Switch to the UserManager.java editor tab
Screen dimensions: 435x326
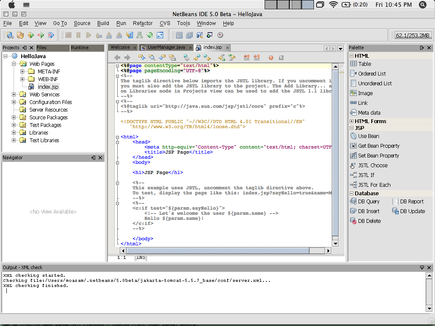(x=166, y=48)
